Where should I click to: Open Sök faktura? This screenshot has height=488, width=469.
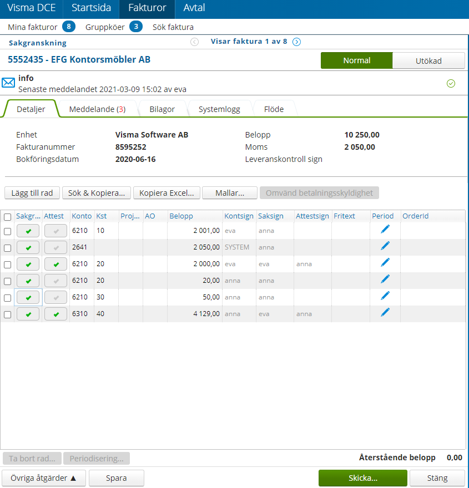pos(173,27)
